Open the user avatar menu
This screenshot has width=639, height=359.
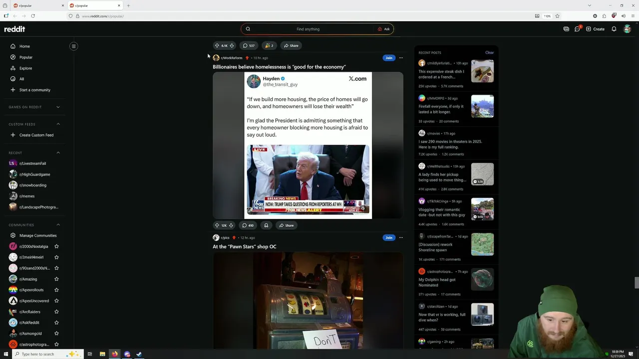tap(628, 29)
